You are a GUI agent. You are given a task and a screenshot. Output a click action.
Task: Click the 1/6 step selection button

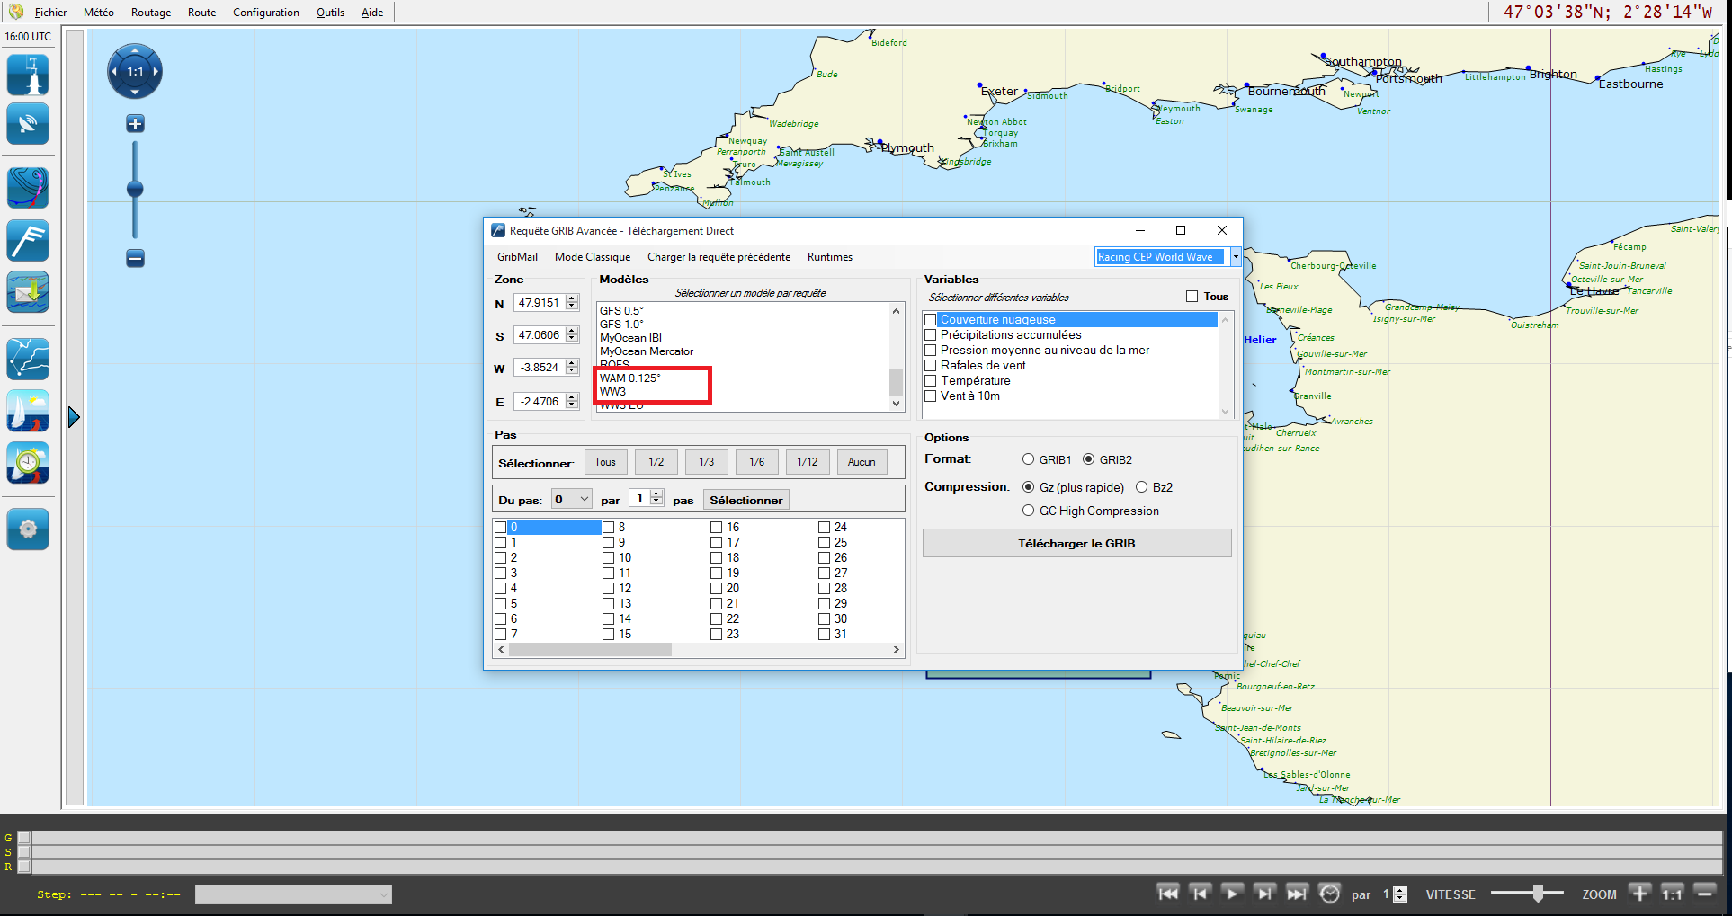(756, 462)
